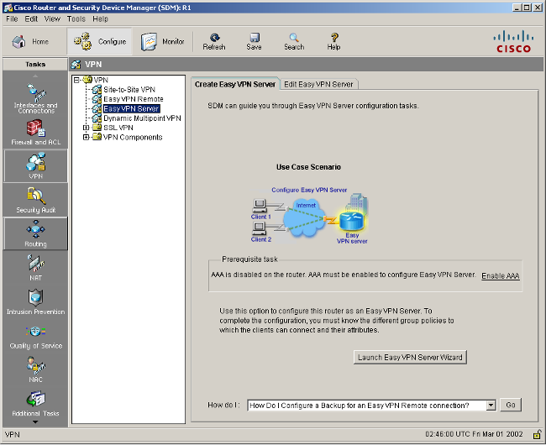Open Firewall and ACL task
This screenshot has height=445, width=546.
click(35, 132)
